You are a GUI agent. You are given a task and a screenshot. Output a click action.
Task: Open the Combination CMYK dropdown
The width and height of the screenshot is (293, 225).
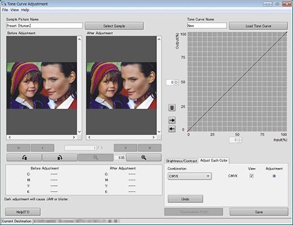190,176
